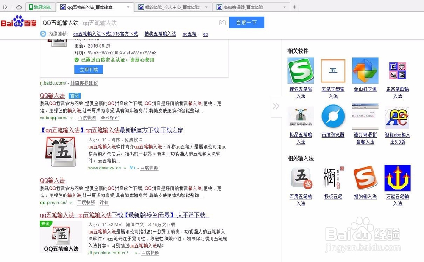Screen dimensions: 424x262
Task: Switch to 我的经验_个人中心 tab
Action: click(172, 7)
